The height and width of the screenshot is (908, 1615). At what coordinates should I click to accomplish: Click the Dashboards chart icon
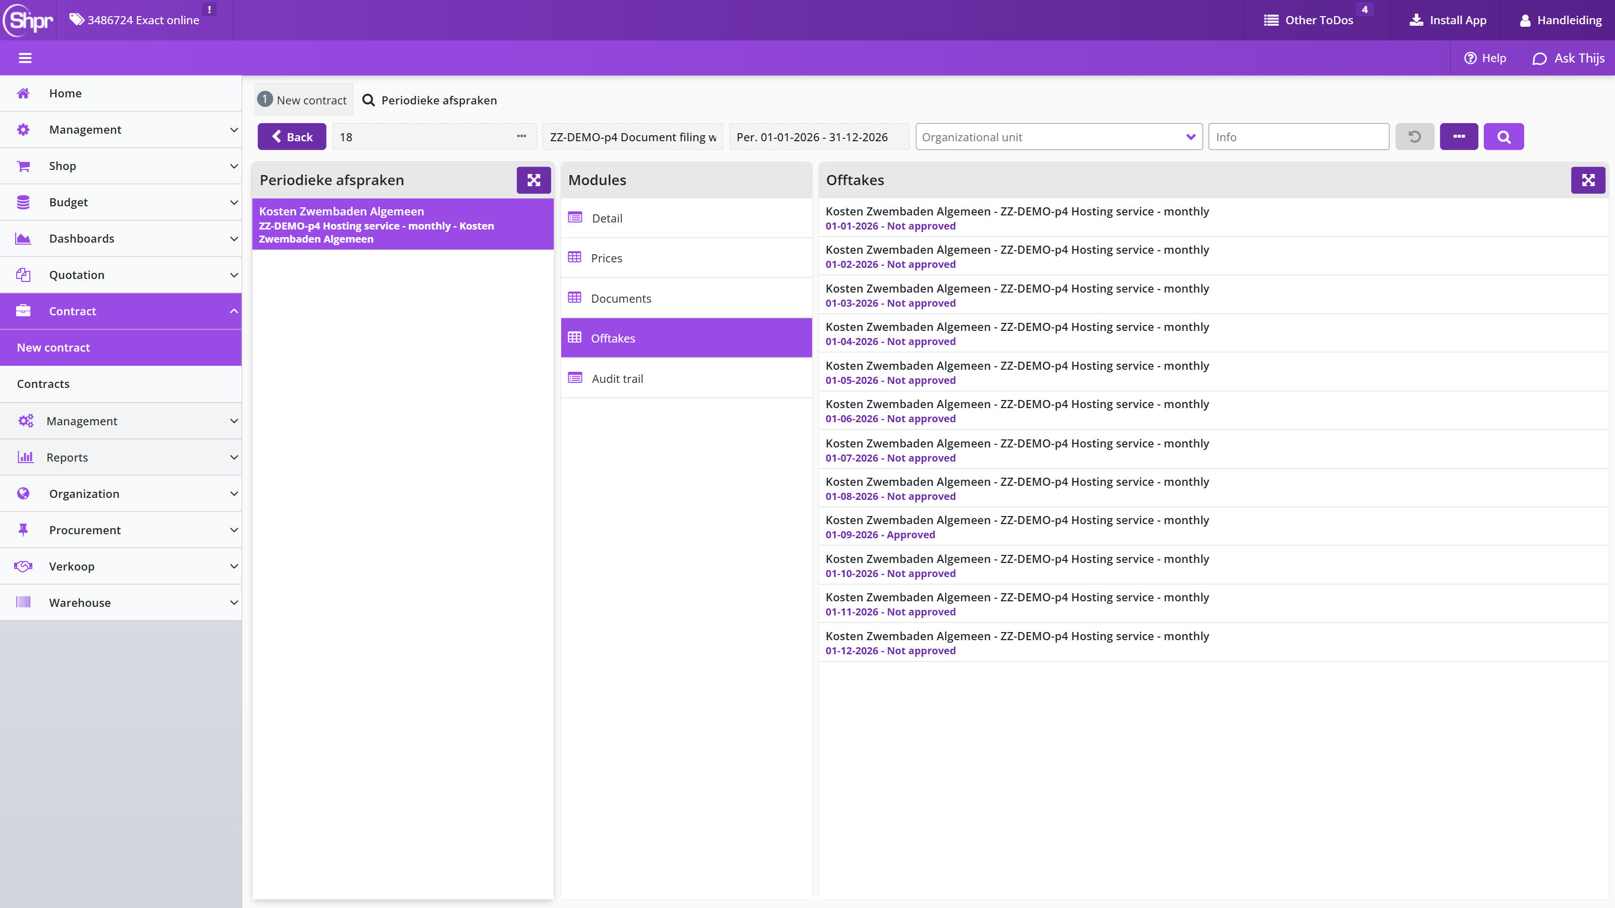(23, 239)
